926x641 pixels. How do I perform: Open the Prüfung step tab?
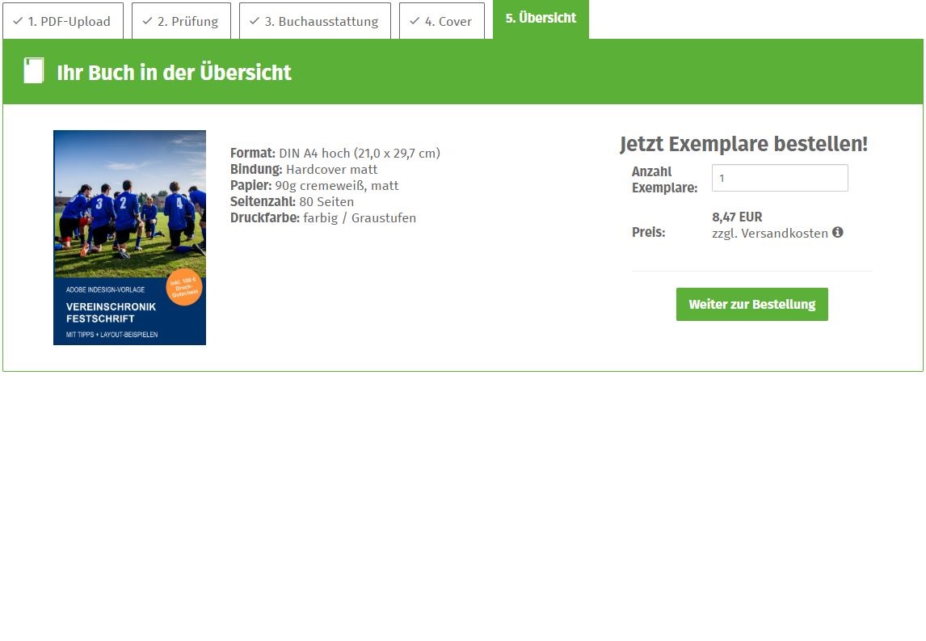tap(181, 21)
